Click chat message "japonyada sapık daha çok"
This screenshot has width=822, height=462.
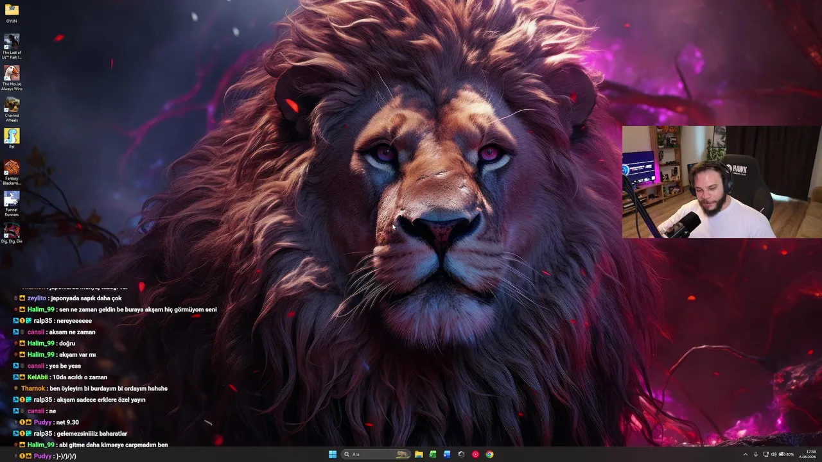click(85, 298)
